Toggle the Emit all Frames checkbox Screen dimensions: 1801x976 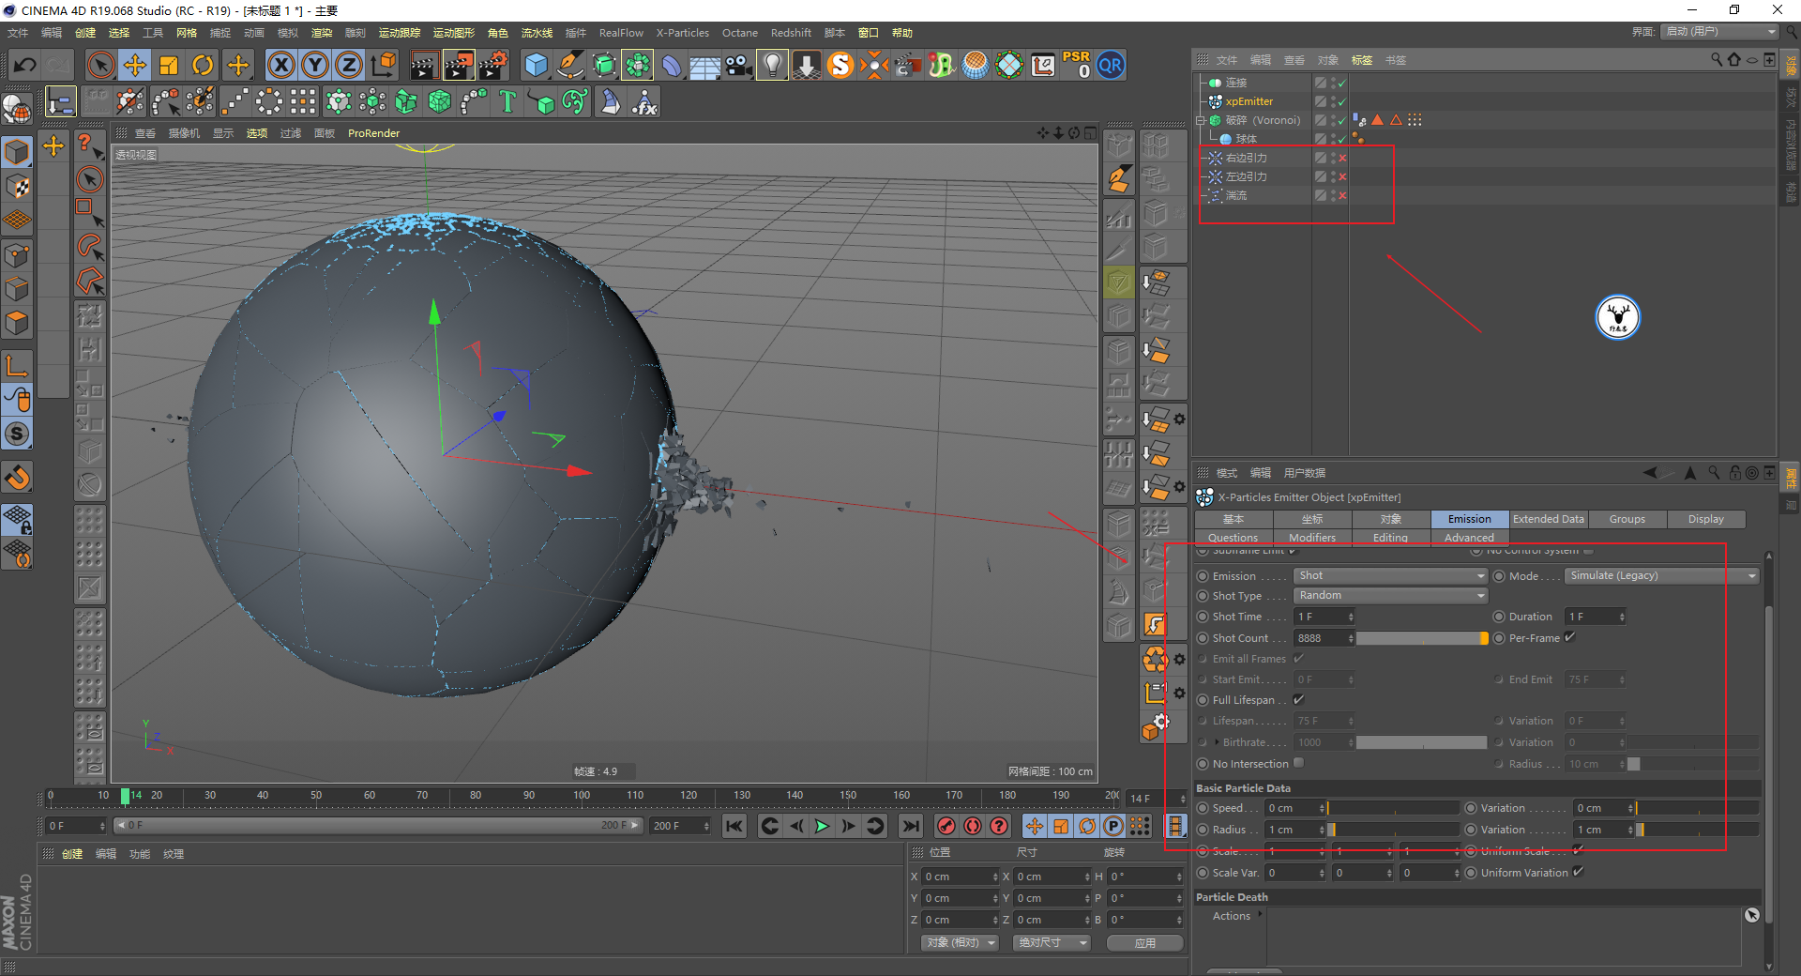(x=1299, y=658)
